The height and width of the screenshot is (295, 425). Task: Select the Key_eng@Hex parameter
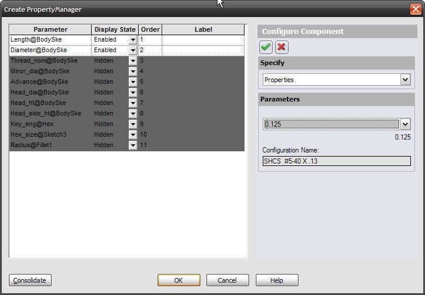click(x=51, y=124)
